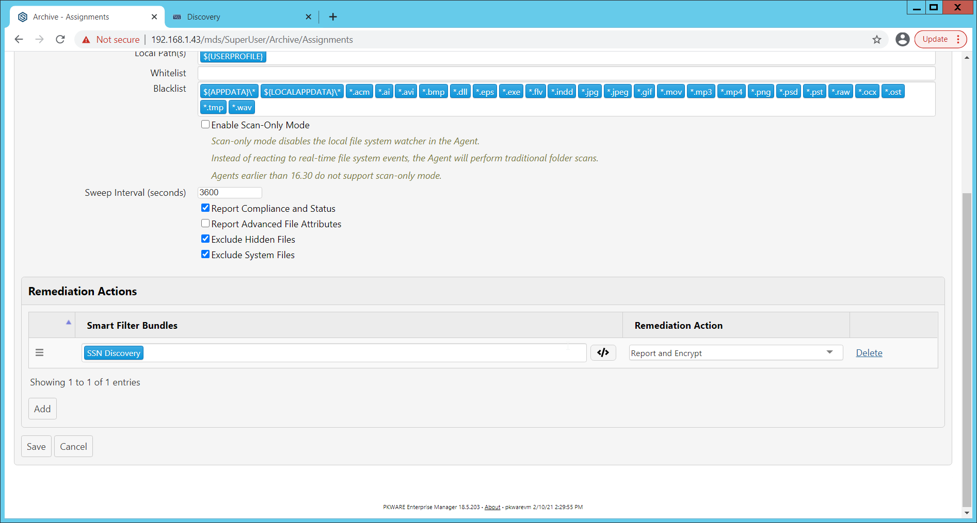This screenshot has width=977, height=523.
Task: Enable Scan-Only Mode
Action: pyautogui.click(x=205, y=124)
